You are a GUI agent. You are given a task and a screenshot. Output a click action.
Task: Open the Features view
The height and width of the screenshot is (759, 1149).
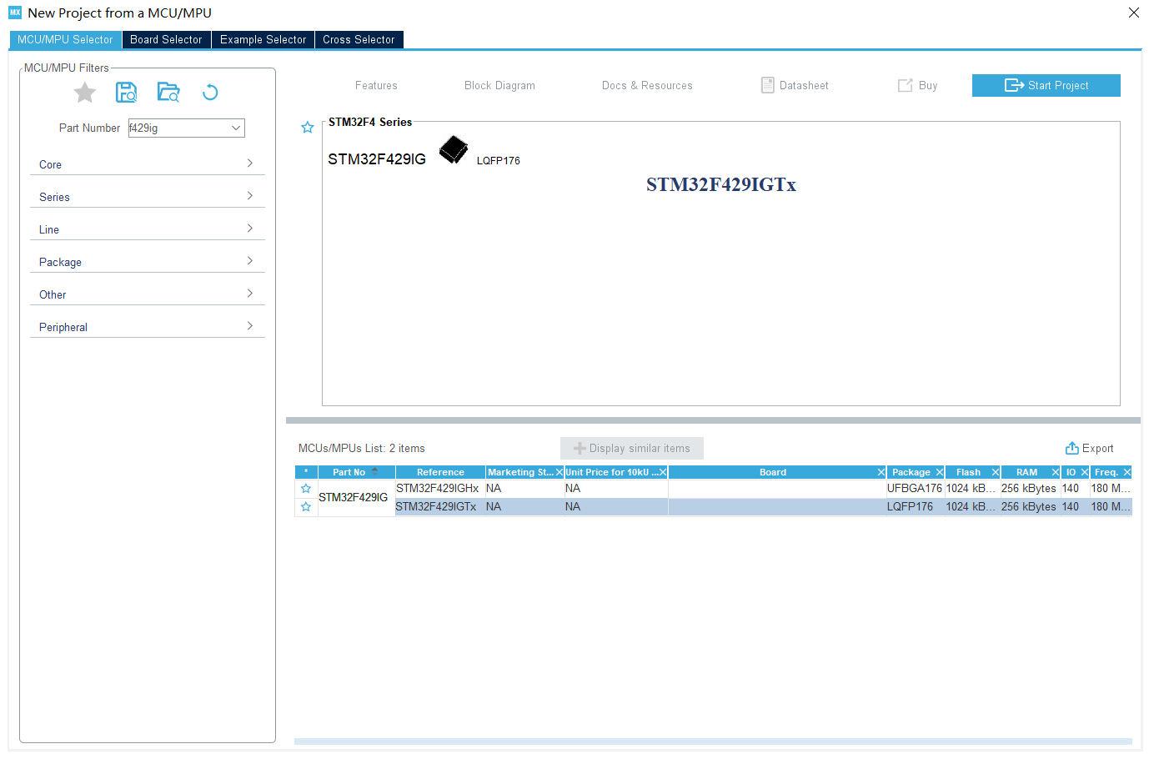(x=376, y=85)
